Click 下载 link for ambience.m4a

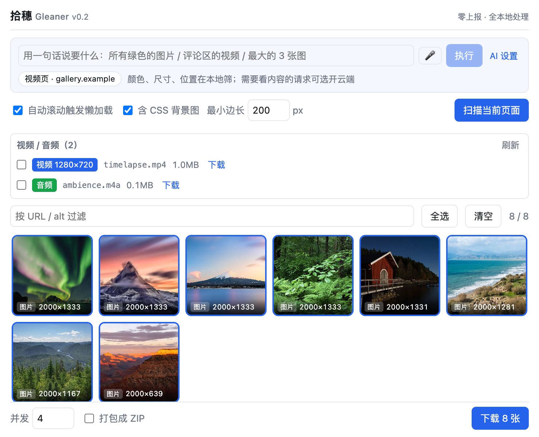coord(171,185)
